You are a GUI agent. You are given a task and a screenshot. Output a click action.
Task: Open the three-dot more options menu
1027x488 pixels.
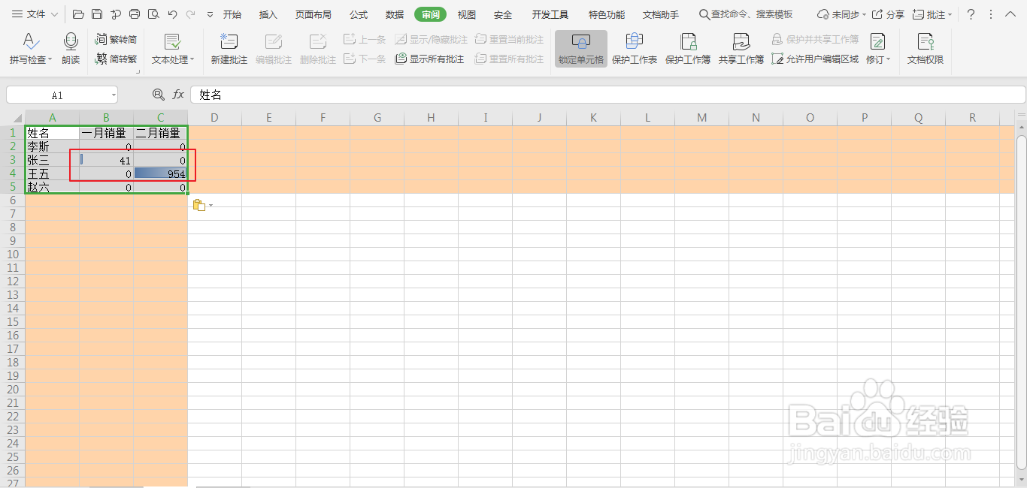pyautogui.click(x=990, y=14)
